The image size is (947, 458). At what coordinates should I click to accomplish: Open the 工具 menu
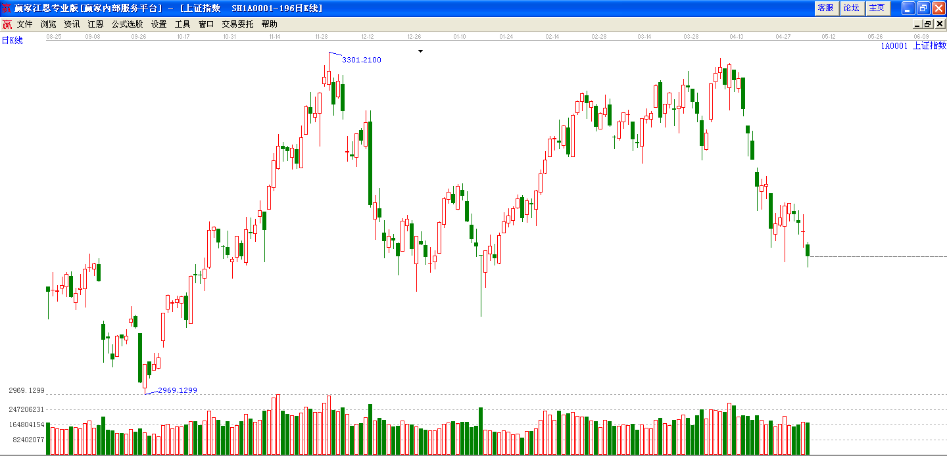pos(182,24)
